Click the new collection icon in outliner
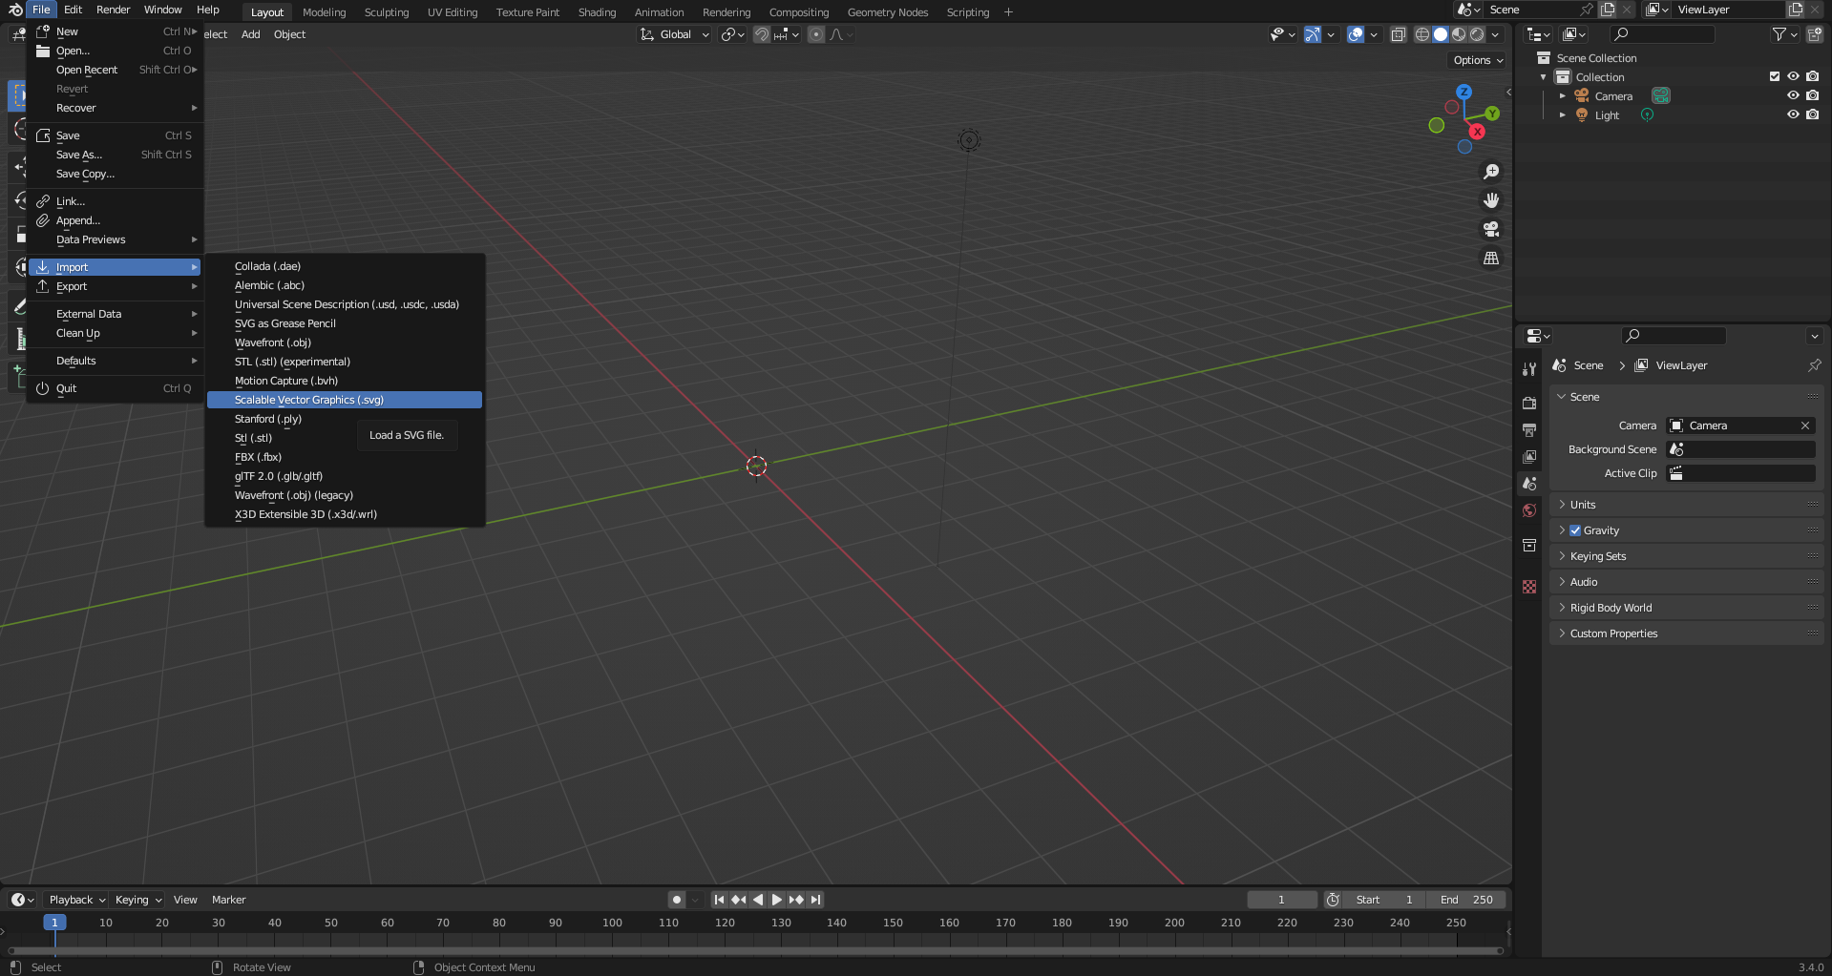Image resolution: width=1832 pixels, height=976 pixels. (1814, 34)
